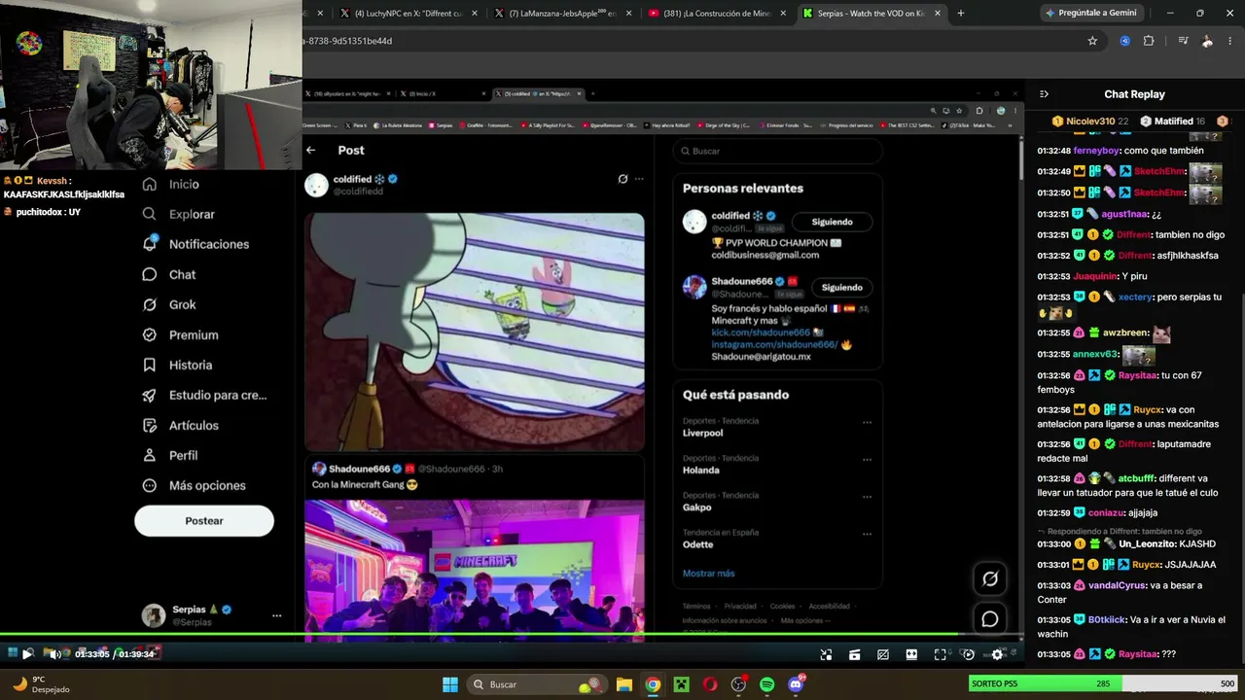Close the Serpias Kick tab
This screenshot has width=1245, height=700.
[x=938, y=13]
